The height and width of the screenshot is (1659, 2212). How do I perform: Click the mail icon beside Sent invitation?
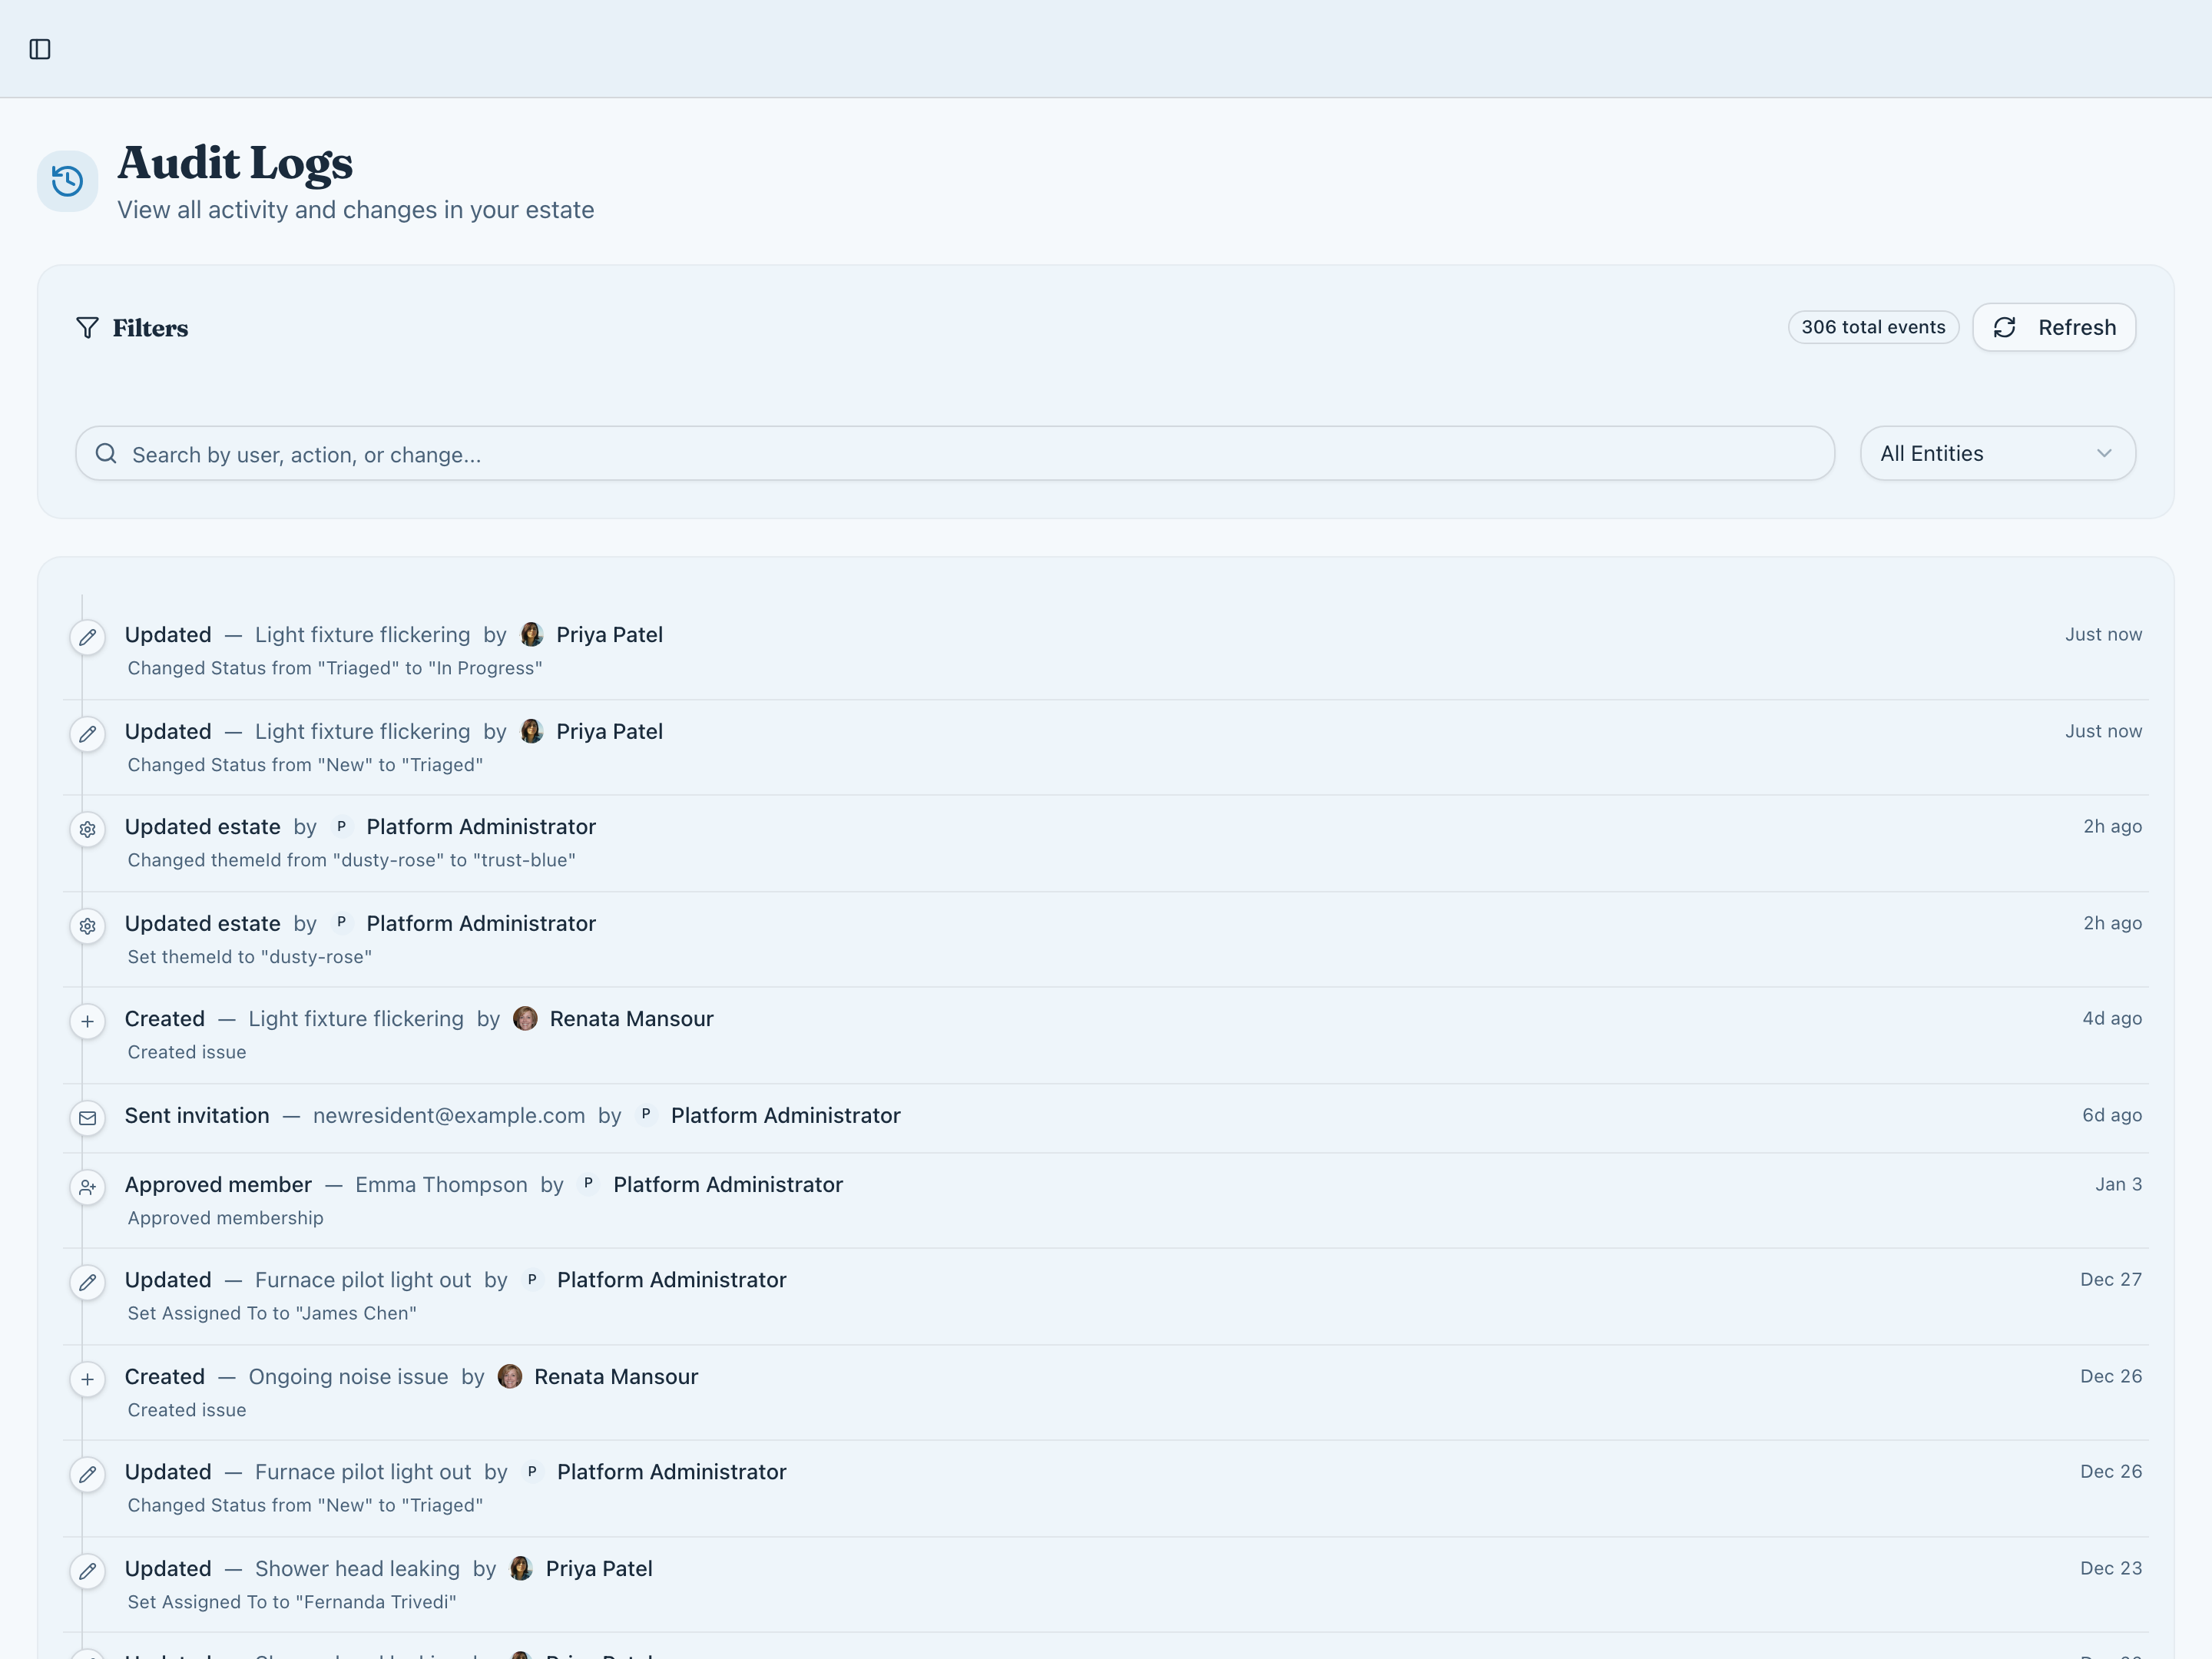pos(88,1118)
